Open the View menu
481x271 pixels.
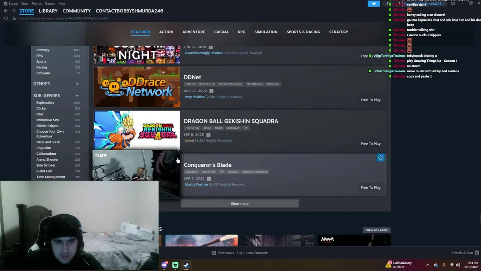point(24,3)
